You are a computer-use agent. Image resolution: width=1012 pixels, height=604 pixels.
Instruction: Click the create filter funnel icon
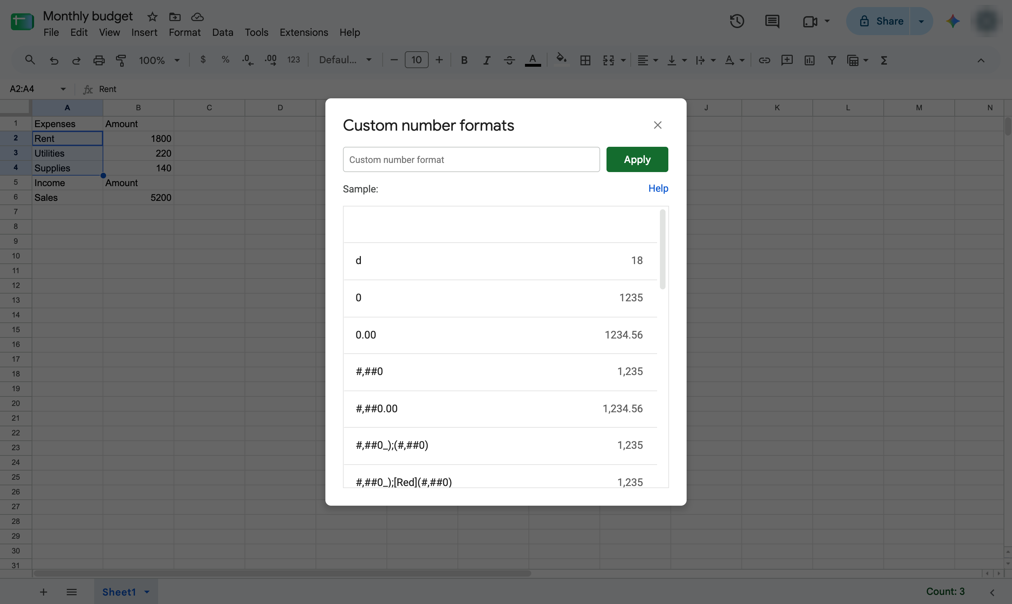[832, 60]
